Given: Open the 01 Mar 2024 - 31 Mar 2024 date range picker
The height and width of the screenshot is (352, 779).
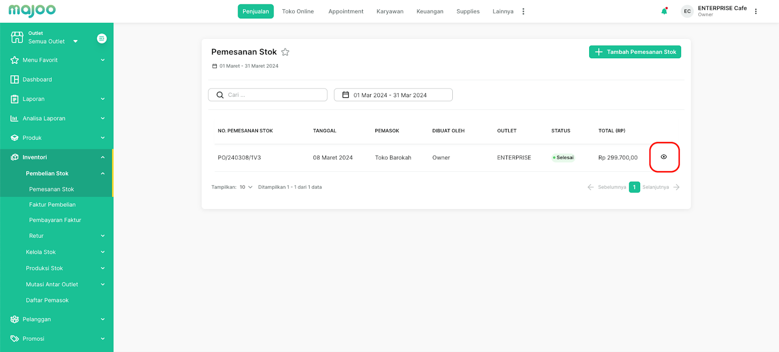Looking at the screenshot, I should [x=393, y=95].
